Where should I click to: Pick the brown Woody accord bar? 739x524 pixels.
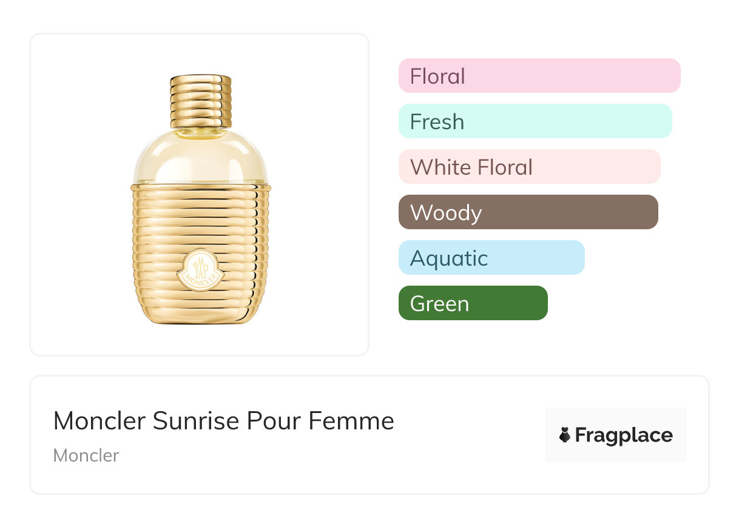(x=528, y=212)
